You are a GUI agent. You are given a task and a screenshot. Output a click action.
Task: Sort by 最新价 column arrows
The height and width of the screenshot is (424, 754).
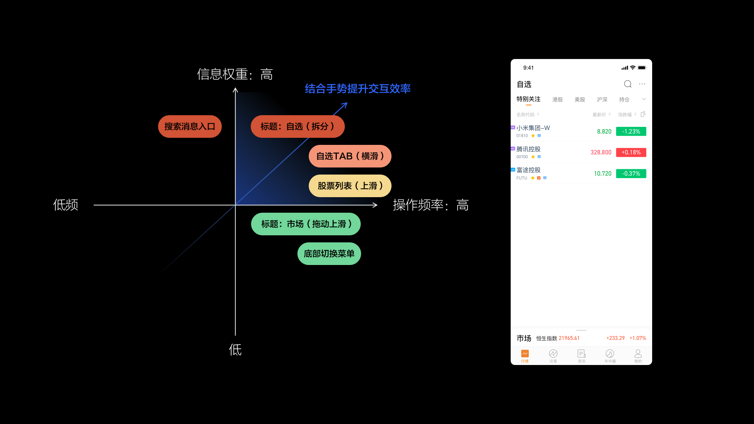click(609, 114)
